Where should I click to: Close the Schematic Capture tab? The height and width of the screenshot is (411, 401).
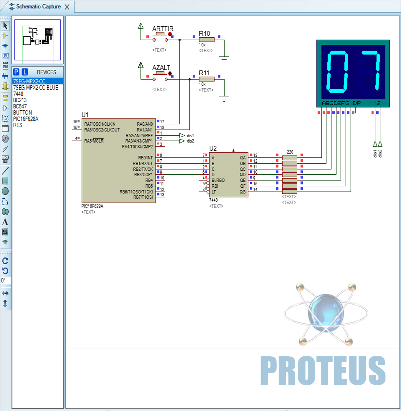pyautogui.click(x=67, y=7)
